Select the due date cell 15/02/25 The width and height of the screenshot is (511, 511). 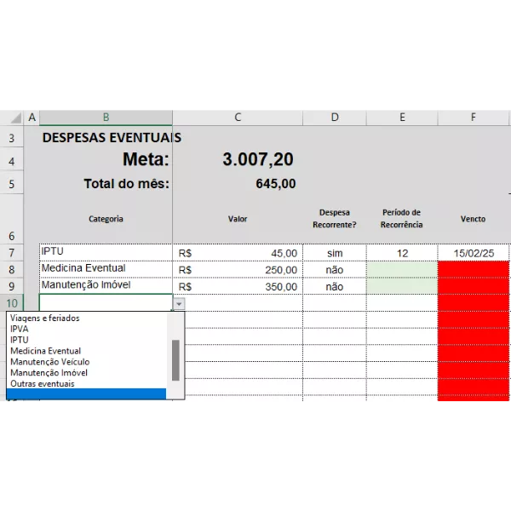(x=474, y=253)
